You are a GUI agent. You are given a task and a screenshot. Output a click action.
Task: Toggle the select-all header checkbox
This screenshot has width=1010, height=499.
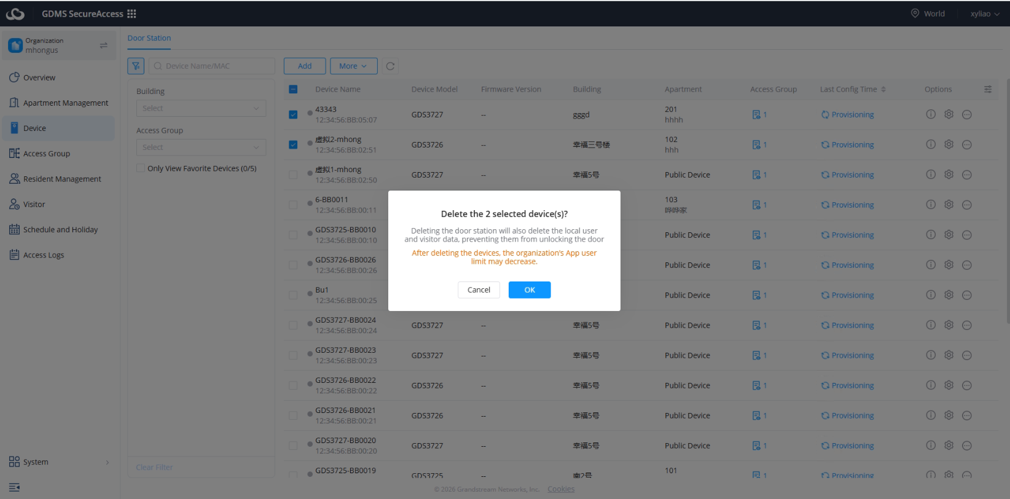tap(293, 89)
